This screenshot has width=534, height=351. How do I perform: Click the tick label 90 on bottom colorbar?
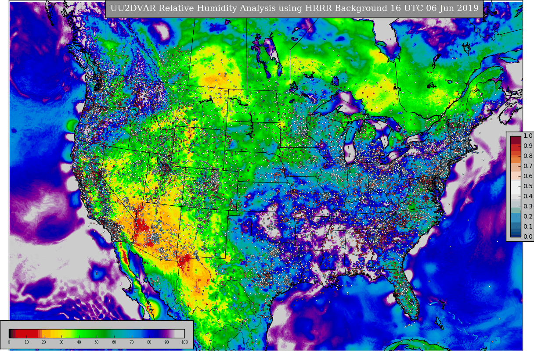[x=167, y=342]
